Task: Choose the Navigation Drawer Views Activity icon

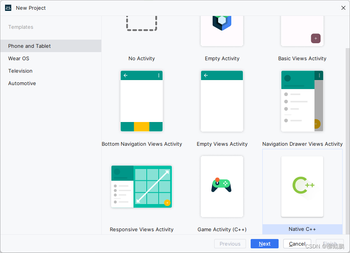Action: tap(302, 101)
